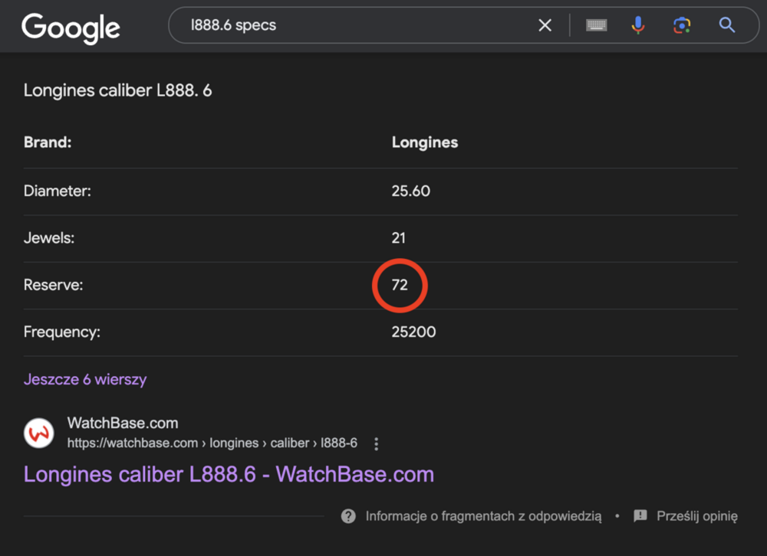
Task: Click the magnifying glass to search
Action: (x=726, y=25)
